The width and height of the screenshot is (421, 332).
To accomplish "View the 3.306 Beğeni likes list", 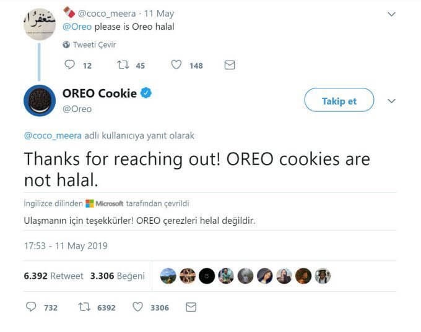I will (x=118, y=276).
